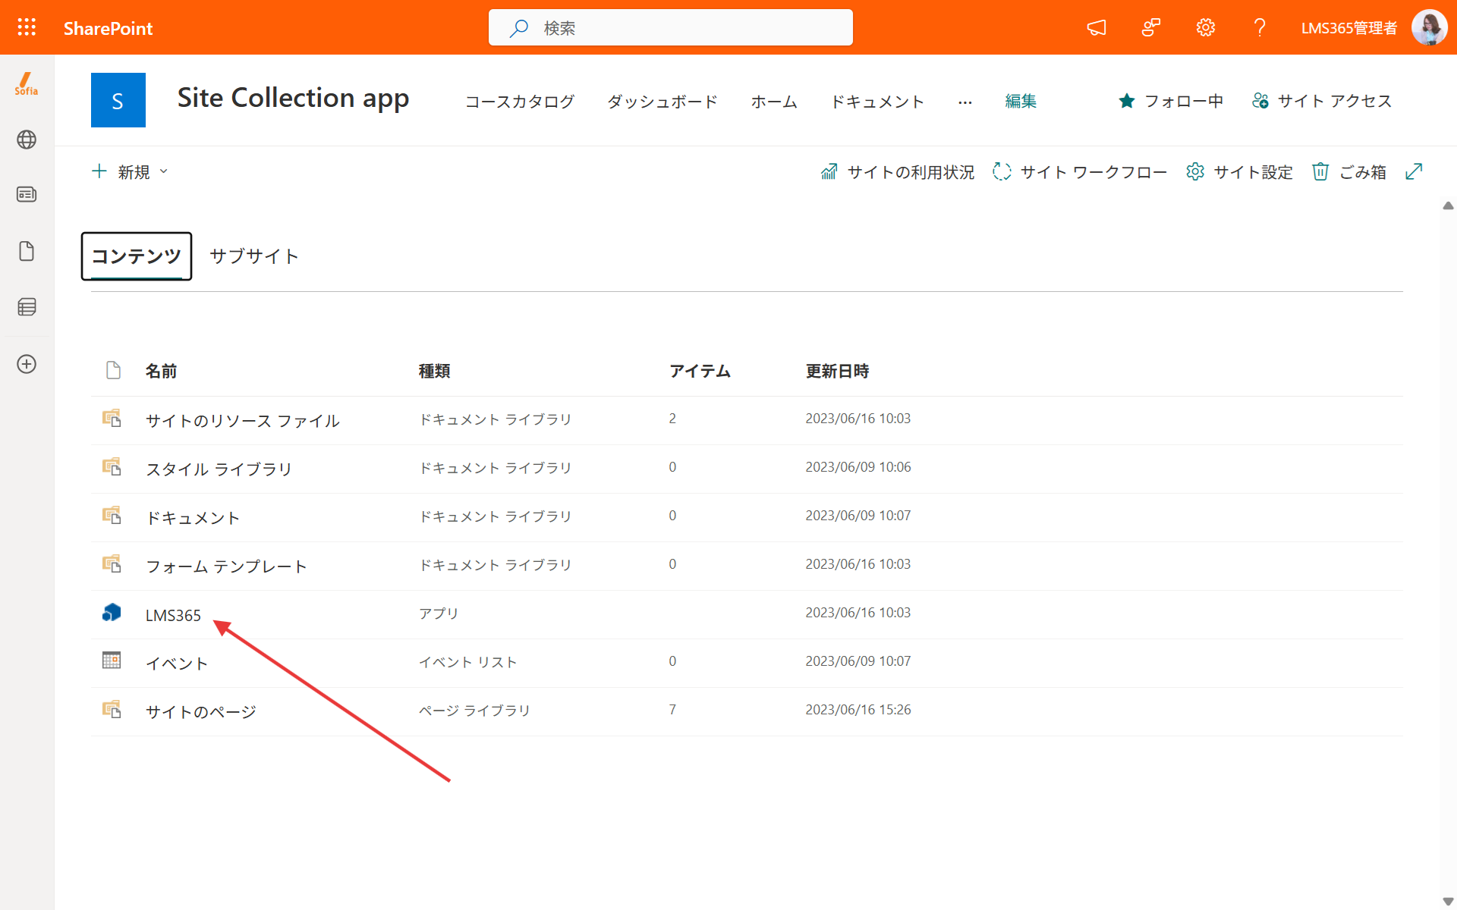
Task: Click the expand content diagonal arrow icon
Action: (1414, 171)
